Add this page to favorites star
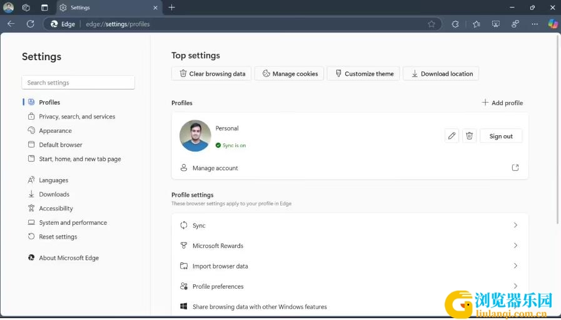Viewport: 561px width, 320px height. (432, 24)
